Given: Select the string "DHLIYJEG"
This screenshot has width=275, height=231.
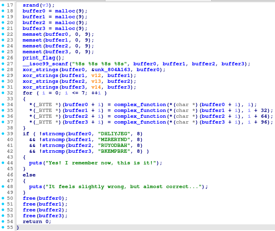Looking at the screenshot, I should pos(114,134).
